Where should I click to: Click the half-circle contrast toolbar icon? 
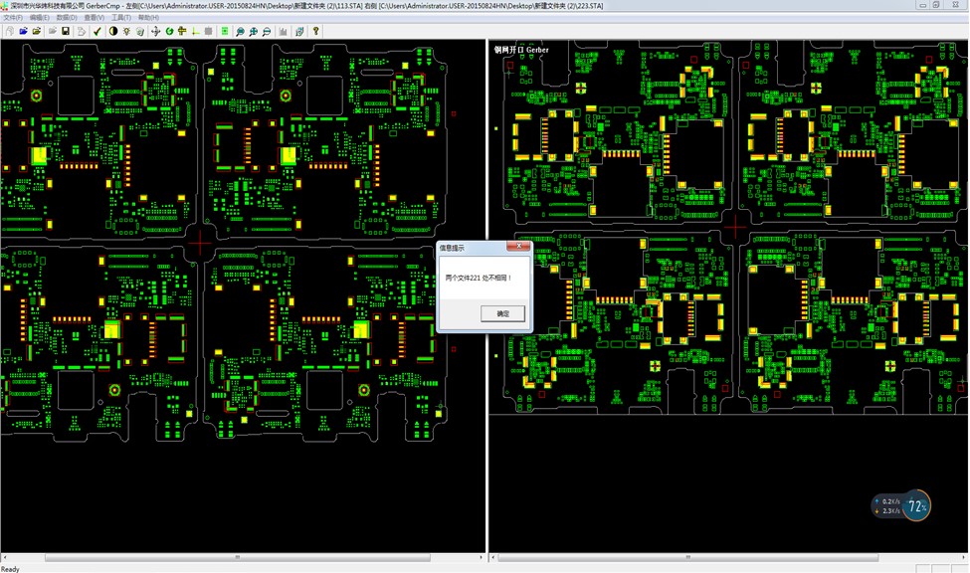112,31
